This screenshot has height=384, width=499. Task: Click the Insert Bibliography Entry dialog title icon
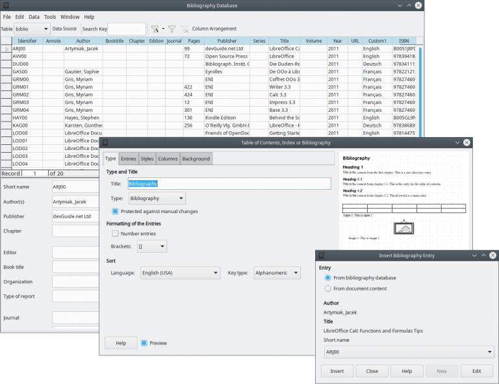[321, 256]
